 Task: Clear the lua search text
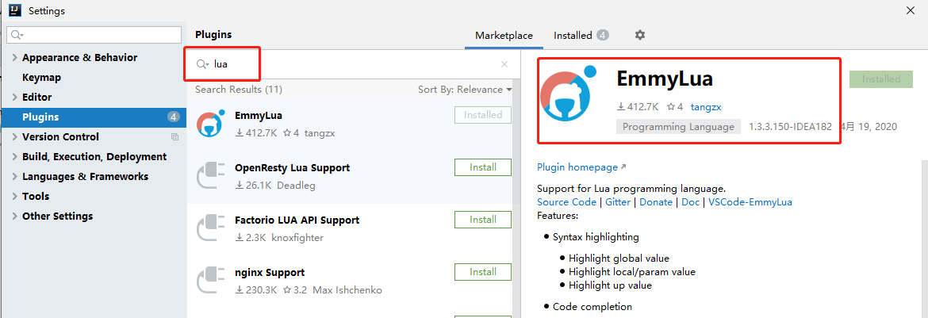click(504, 64)
